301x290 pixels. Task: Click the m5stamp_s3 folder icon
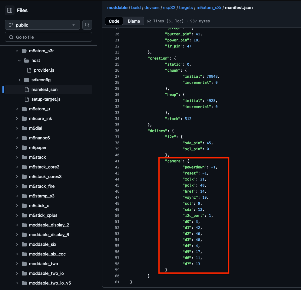24,196
